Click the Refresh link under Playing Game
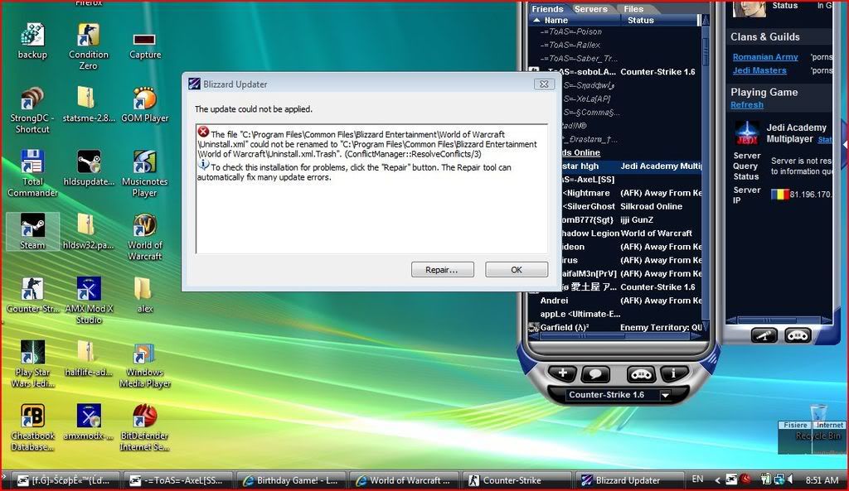Image resolution: width=849 pixels, height=491 pixels. pyautogui.click(x=746, y=105)
